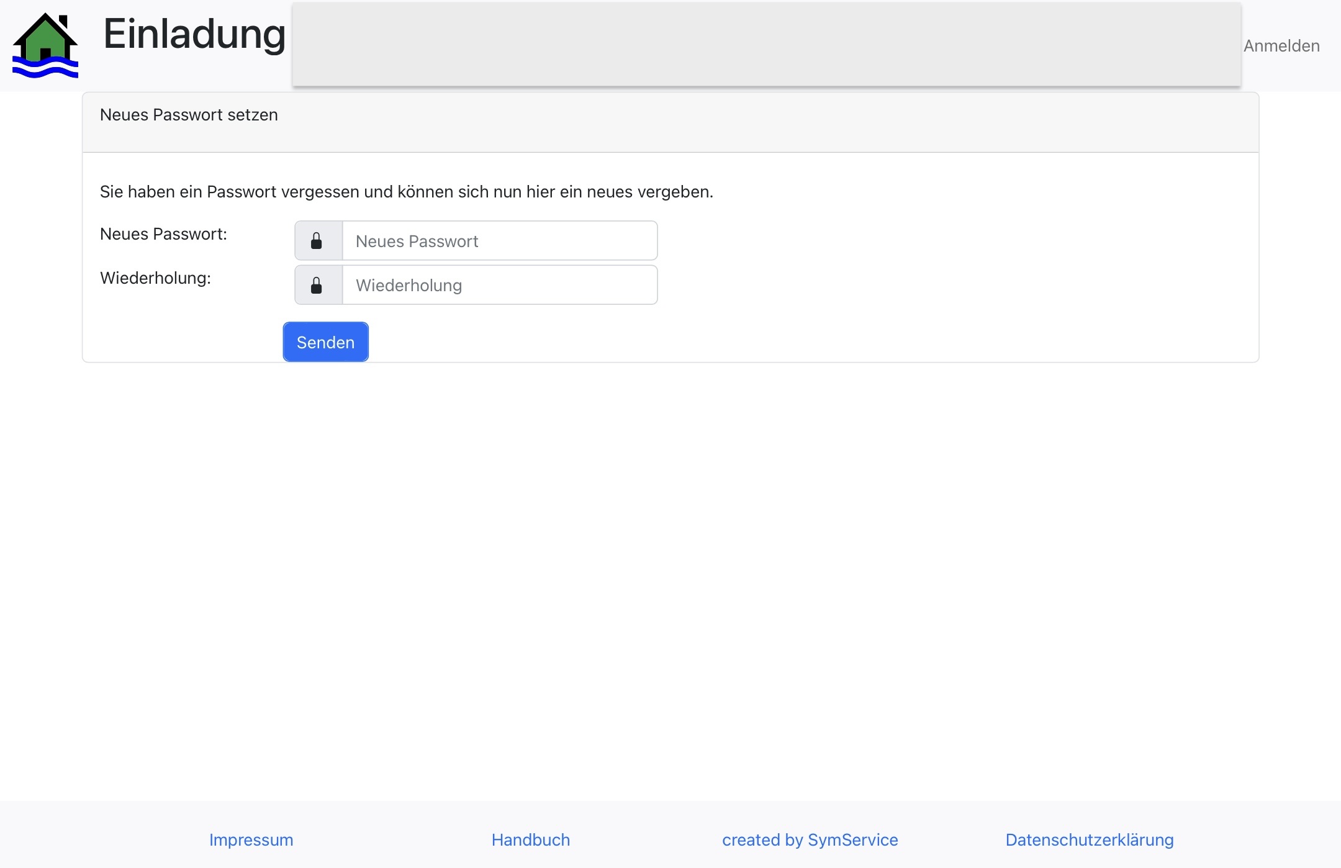The image size is (1341, 868).
Task: Click the lock icon beside Neues Passwort
Action: coord(317,241)
